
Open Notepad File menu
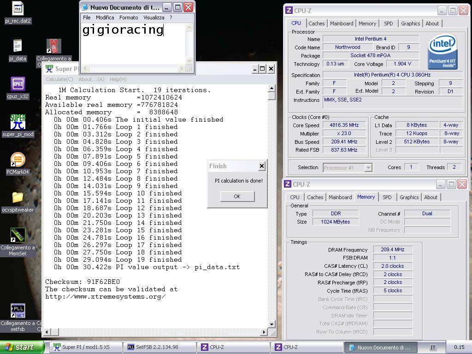[87, 18]
